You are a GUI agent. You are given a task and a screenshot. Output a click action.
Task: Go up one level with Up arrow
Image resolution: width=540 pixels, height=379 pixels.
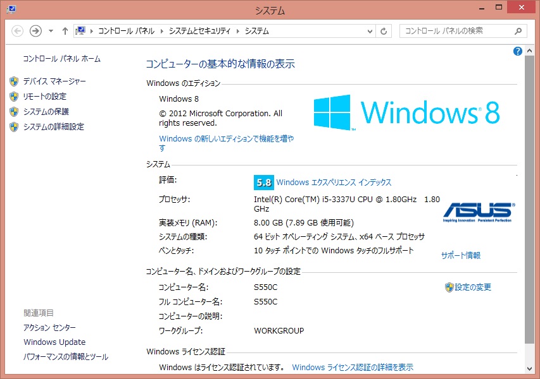65,31
